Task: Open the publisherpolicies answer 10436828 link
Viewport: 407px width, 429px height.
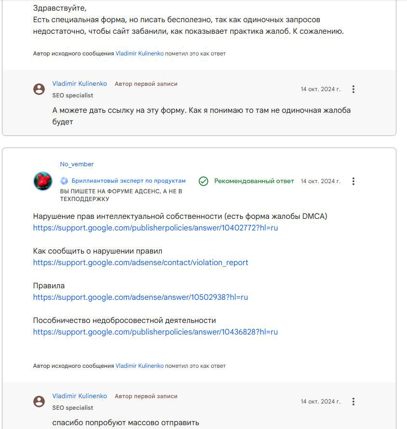Action: tap(155, 332)
